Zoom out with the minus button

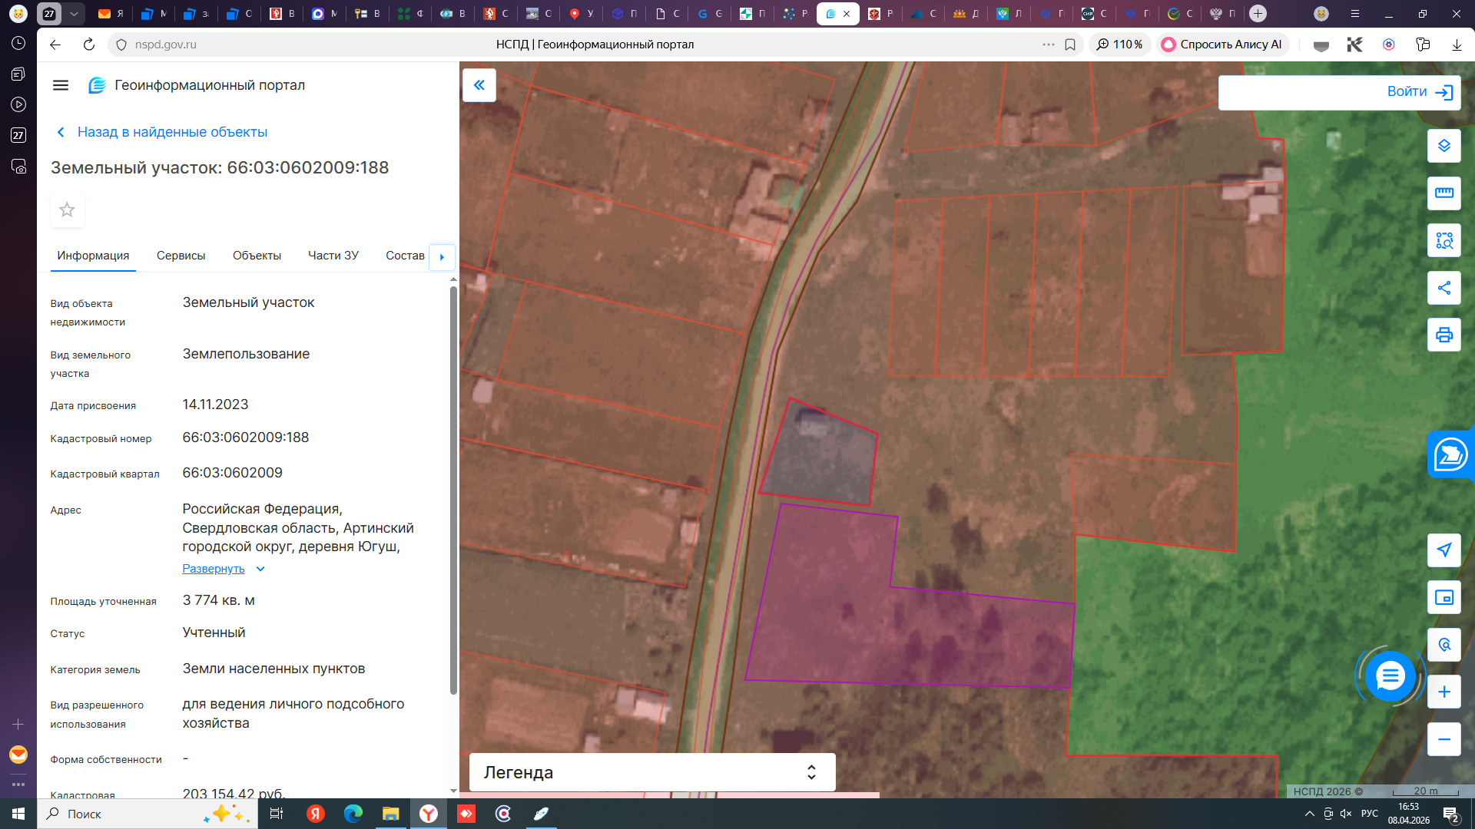click(x=1444, y=739)
